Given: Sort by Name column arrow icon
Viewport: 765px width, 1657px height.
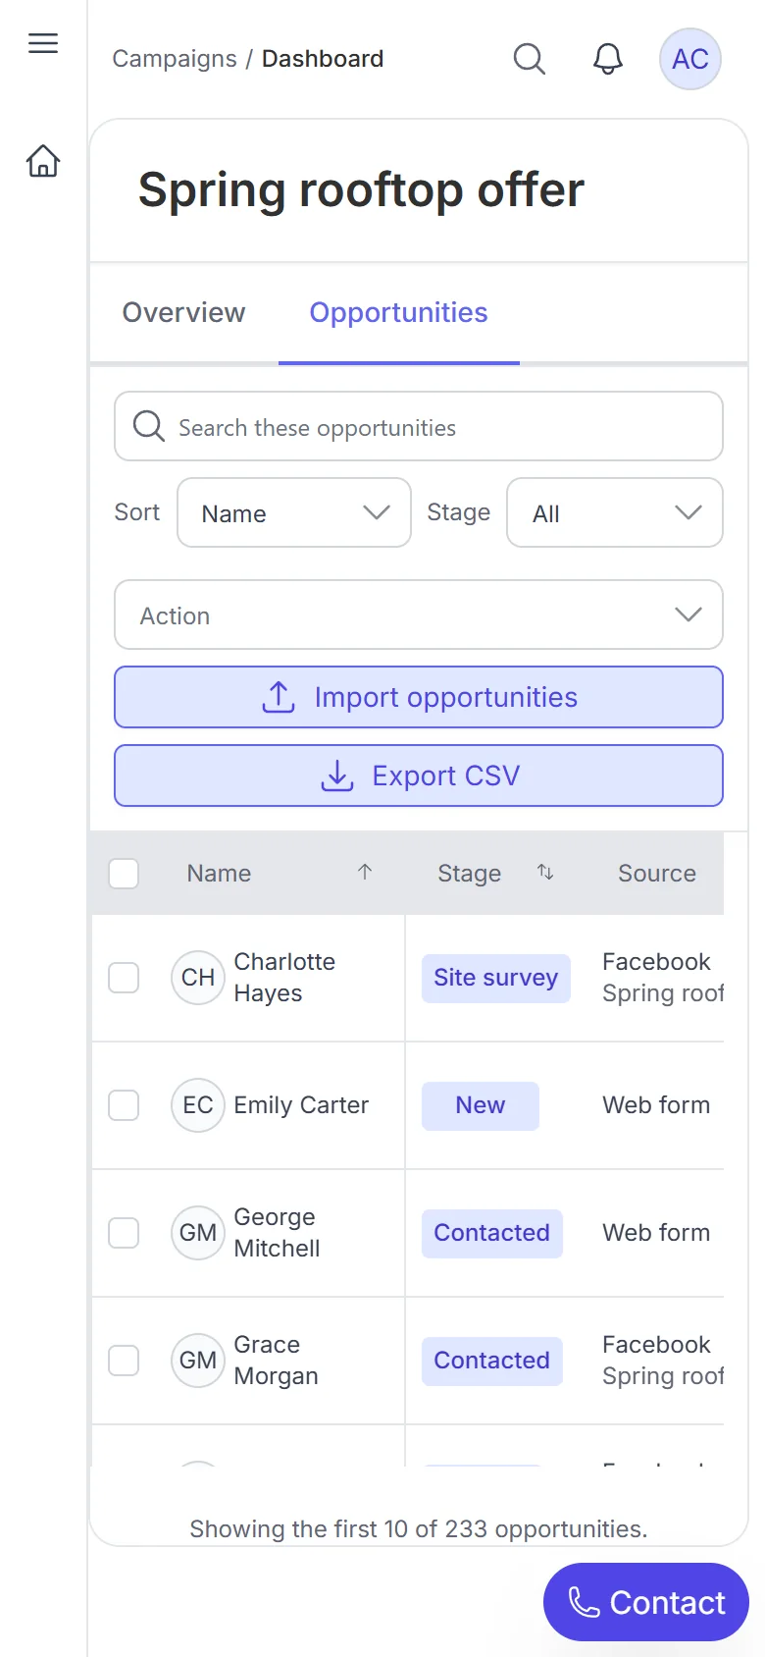Looking at the screenshot, I should [x=365, y=872].
